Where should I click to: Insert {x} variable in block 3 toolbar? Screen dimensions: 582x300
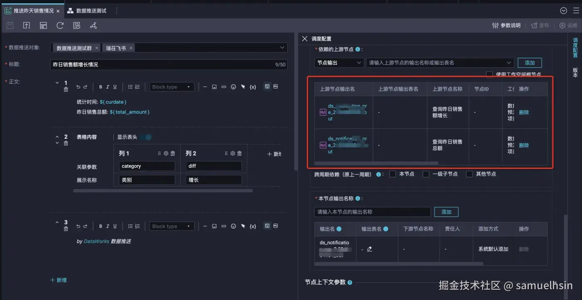253,226
